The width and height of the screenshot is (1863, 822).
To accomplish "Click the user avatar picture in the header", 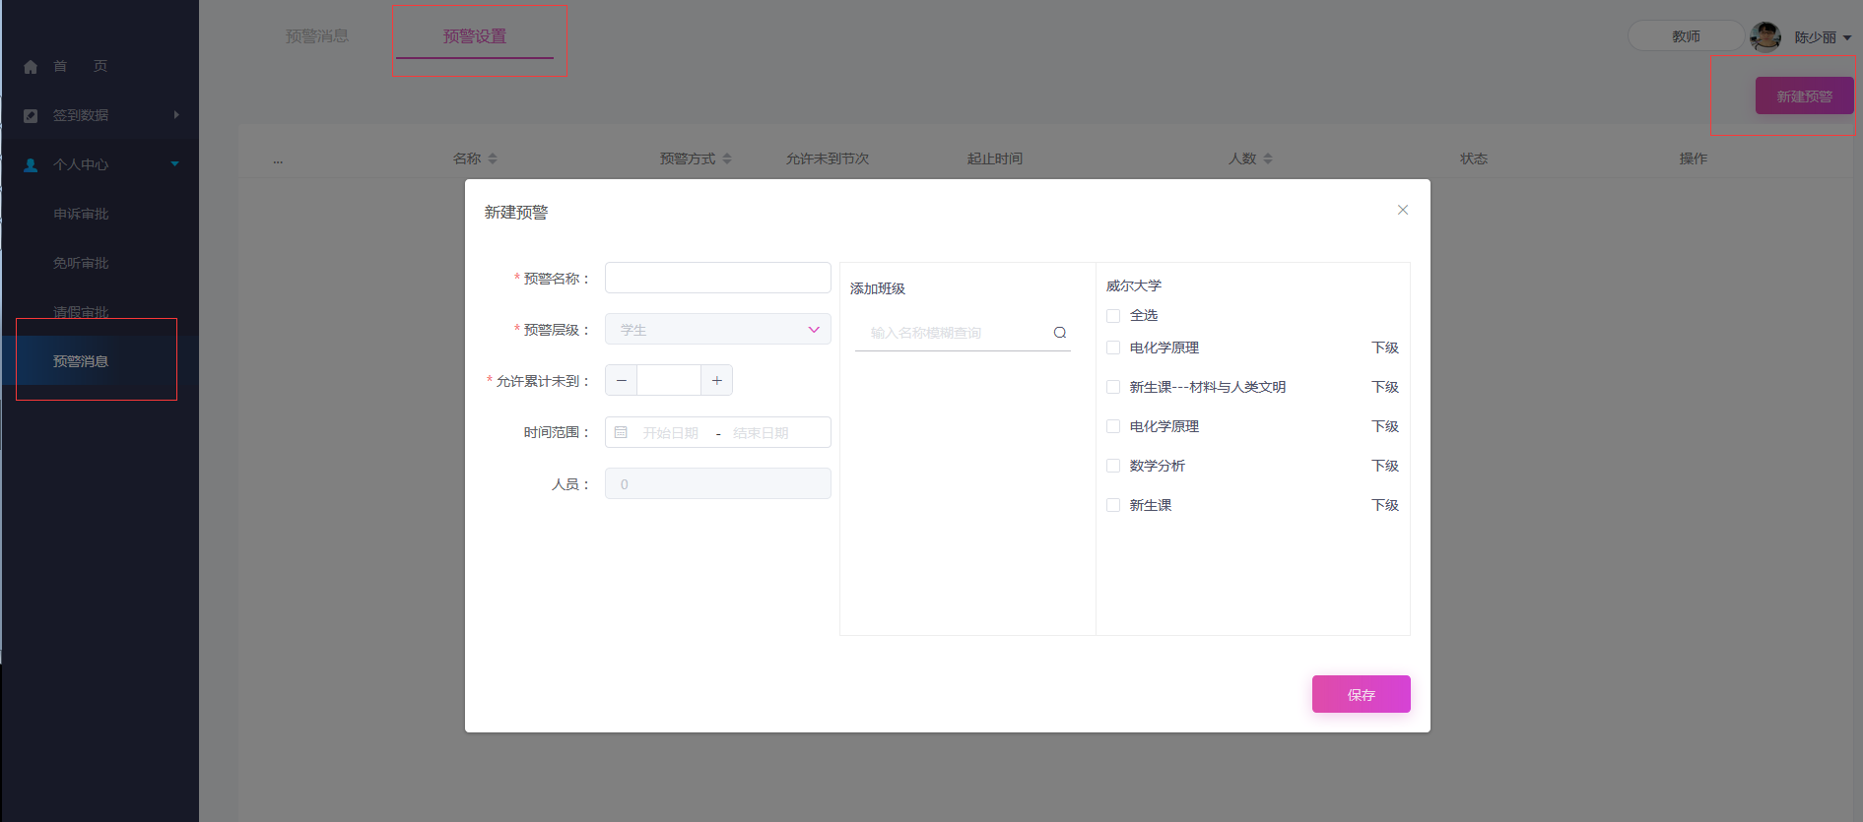I will [1764, 37].
